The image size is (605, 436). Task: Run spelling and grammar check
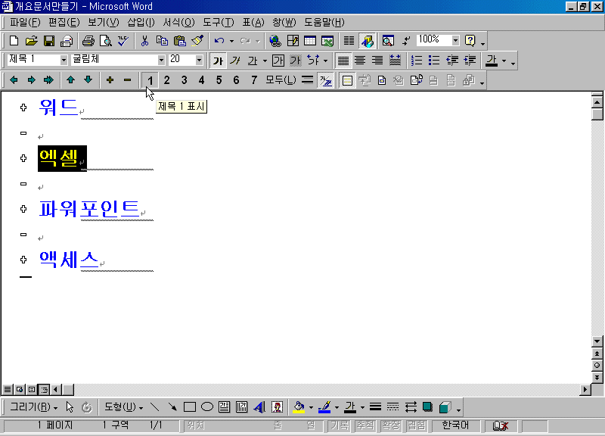pyautogui.click(x=123, y=41)
